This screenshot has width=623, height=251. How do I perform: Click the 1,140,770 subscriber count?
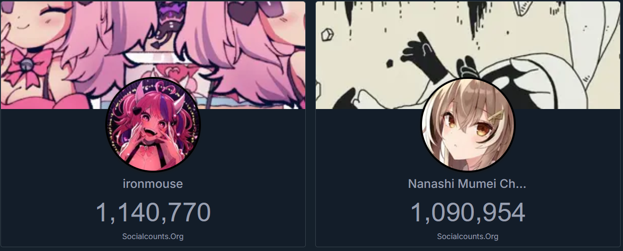(x=153, y=212)
